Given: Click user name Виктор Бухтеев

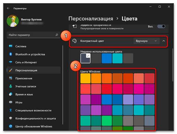Looking at the screenshot, I should [x=31, y=19].
